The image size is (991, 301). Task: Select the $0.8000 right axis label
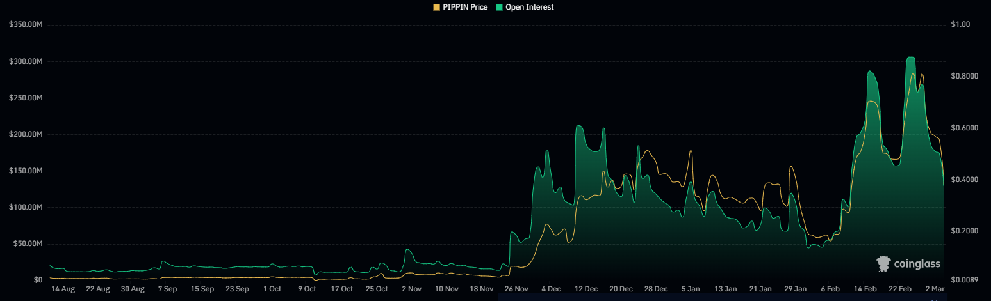click(x=965, y=77)
